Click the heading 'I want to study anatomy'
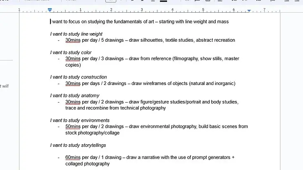Image resolution: width=303 pixels, height=170 pixels. click(x=75, y=96)
